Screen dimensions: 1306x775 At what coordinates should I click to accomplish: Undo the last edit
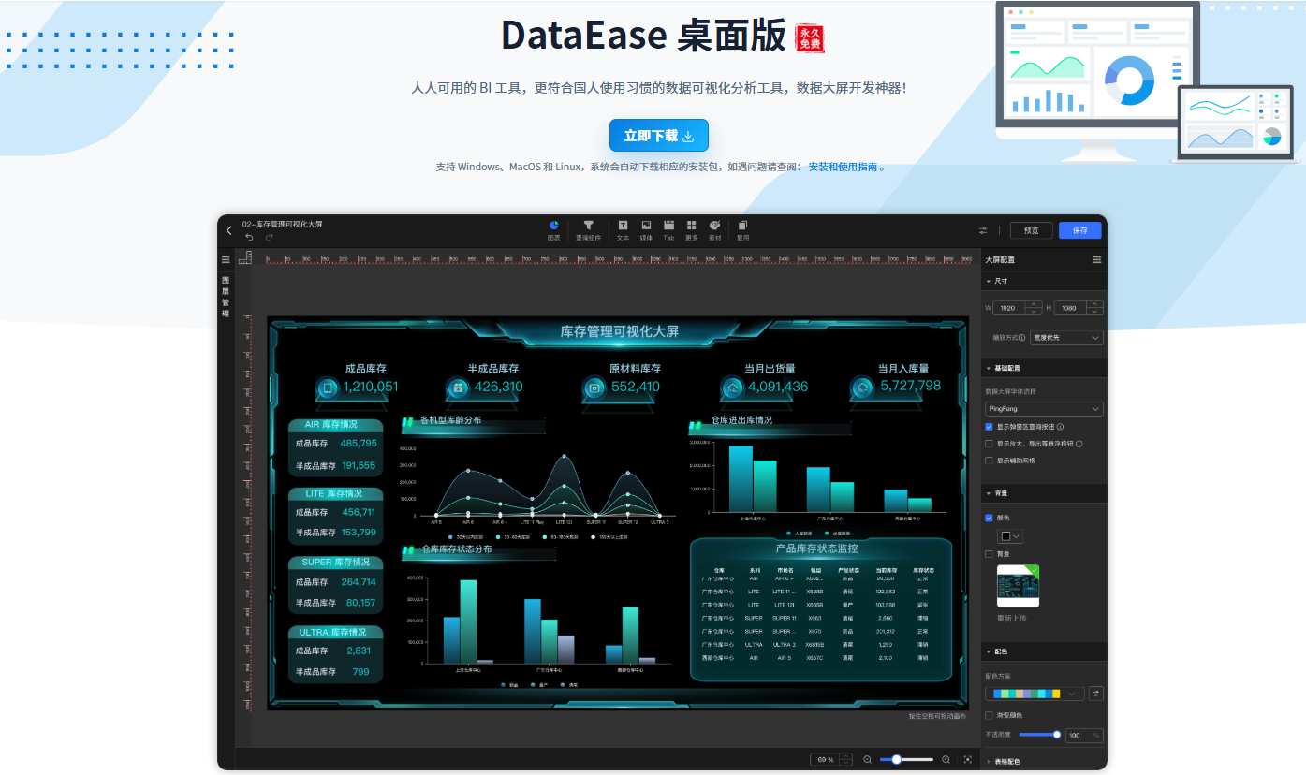(250, 237)
